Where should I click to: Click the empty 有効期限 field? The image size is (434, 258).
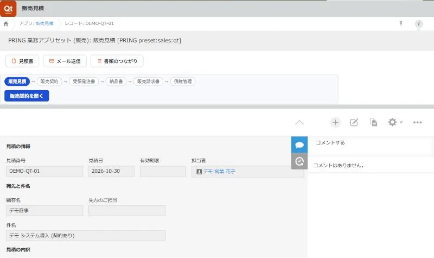point(163,172)
